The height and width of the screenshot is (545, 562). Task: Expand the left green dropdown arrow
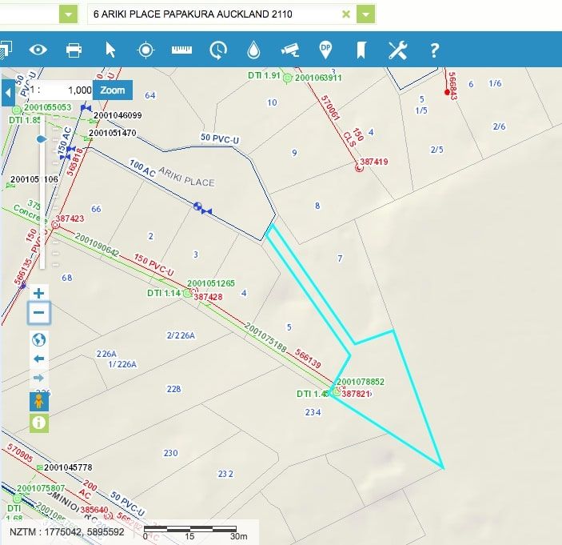tap(69, 14)
